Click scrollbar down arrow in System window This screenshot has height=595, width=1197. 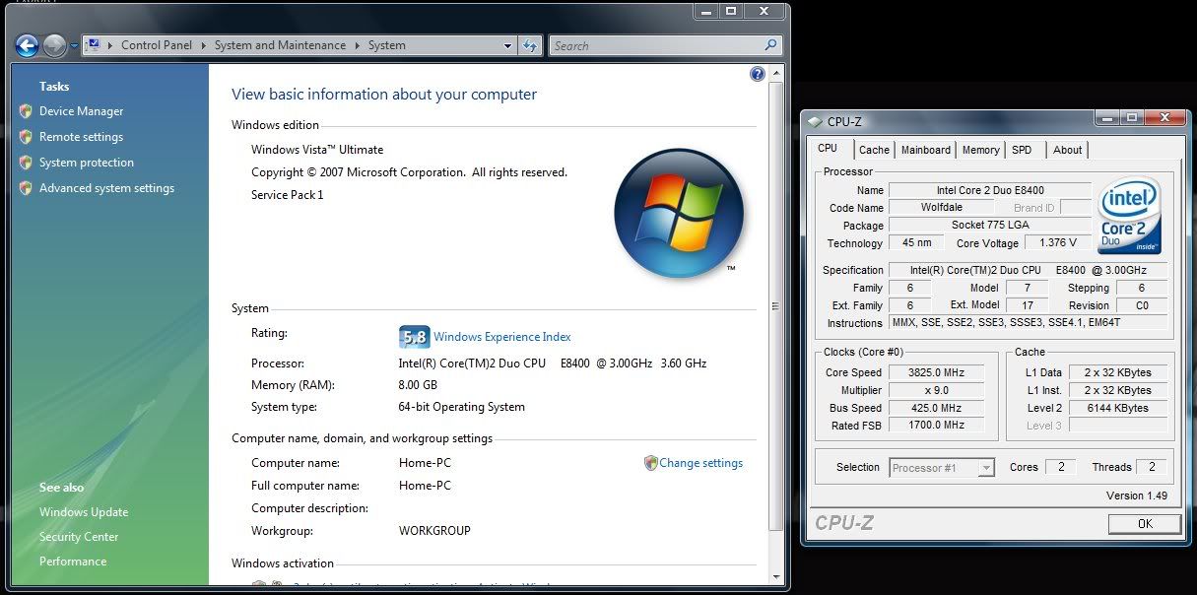pyautogui.click(x=777, y=576)
